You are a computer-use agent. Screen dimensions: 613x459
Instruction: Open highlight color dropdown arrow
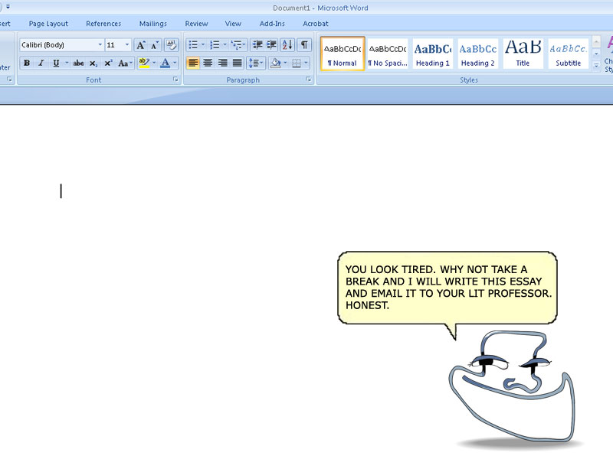point(154,63)
